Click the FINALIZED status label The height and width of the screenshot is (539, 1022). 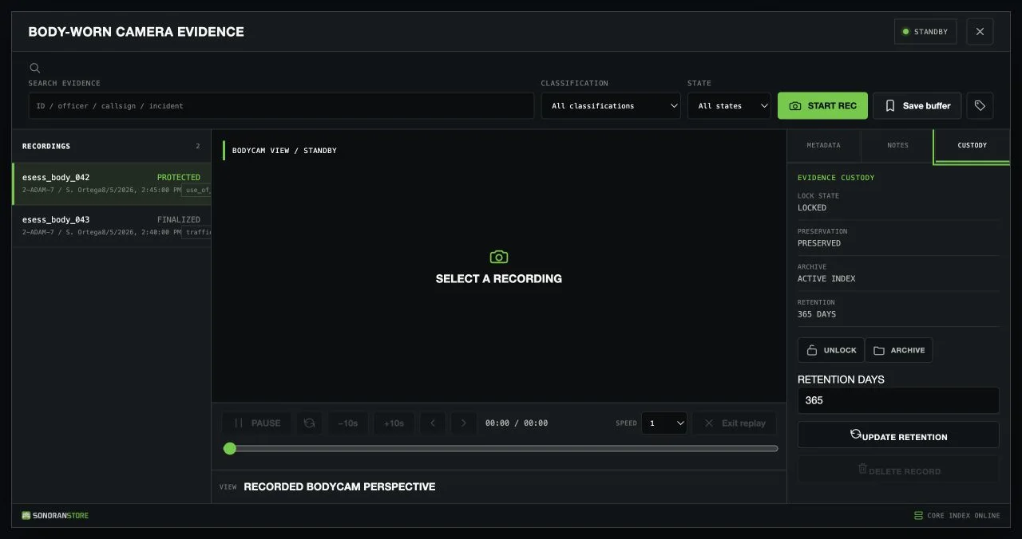coord(179,219)
